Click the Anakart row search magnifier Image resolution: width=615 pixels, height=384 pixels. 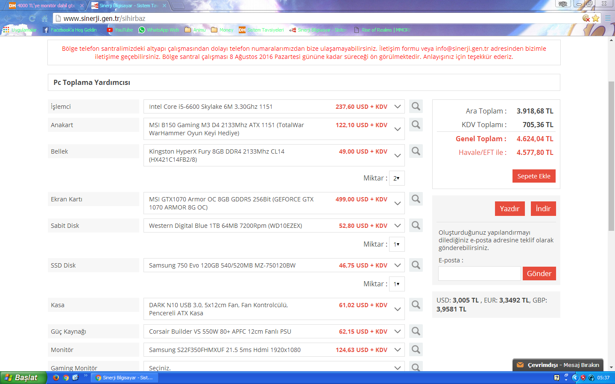point(416,125)
